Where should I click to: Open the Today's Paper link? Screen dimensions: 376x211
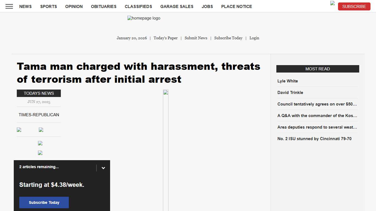tap(165, 38)
